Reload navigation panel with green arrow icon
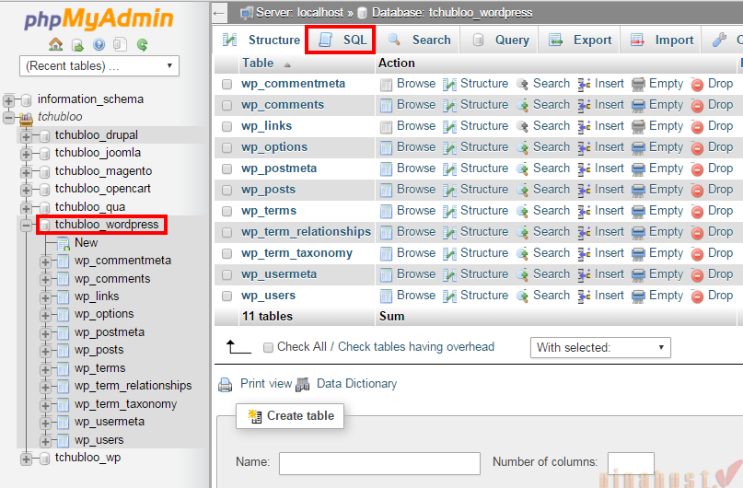 coord(142,44)
